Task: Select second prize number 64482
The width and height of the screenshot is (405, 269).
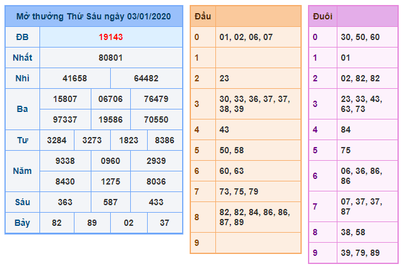Action: tap(146, 79)
